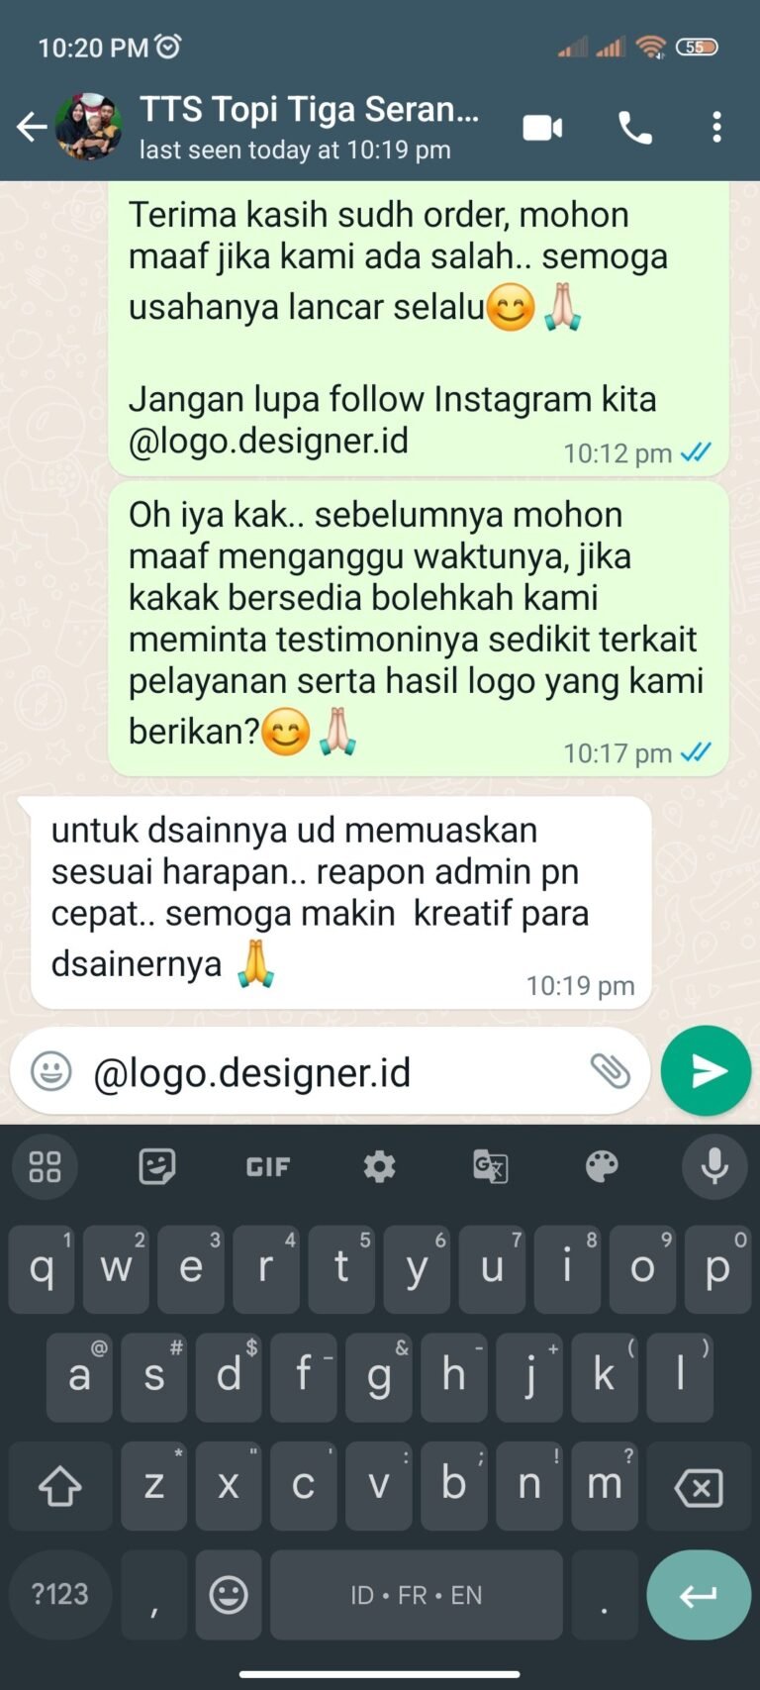Tap the voice call phone icon
The width and height of the screenshot is (760, 1690).
coord(635,128)
